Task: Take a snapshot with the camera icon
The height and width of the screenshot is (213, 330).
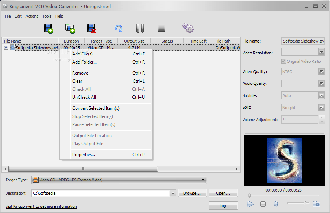Action: (x=316, y=204)
